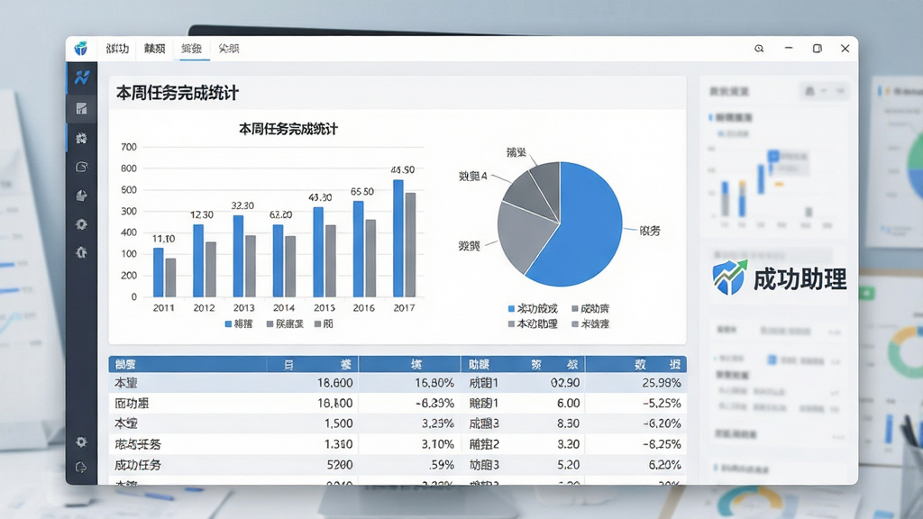This screenshot has width=923, height=519.
Task: Switch to the fourth tab in title bar
Action: (x=228, y=49)
